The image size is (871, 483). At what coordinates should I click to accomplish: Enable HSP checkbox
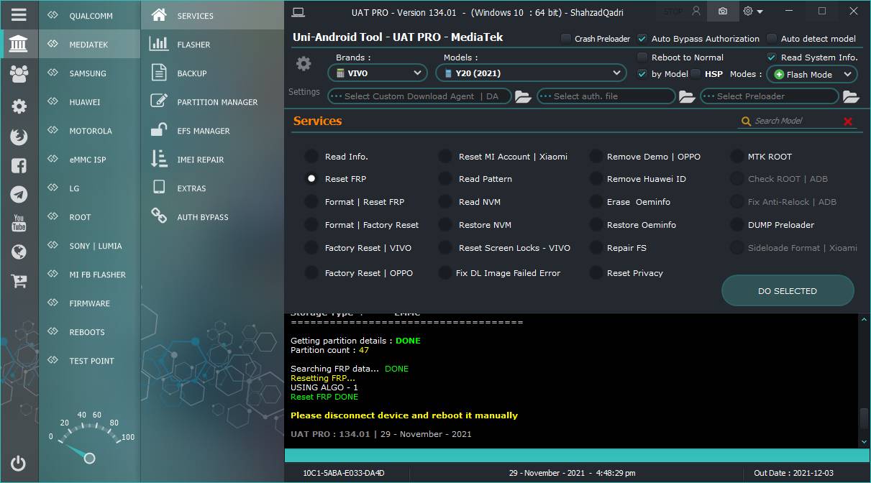click(x=696, y=73)
